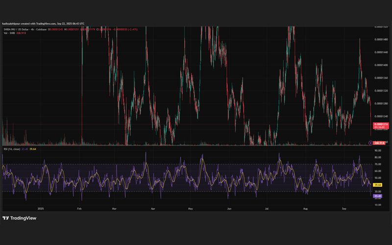This screenshot has height=245, width=392.
Task: Click the 0.00001480 price axis tick
Action: point(381,39)
